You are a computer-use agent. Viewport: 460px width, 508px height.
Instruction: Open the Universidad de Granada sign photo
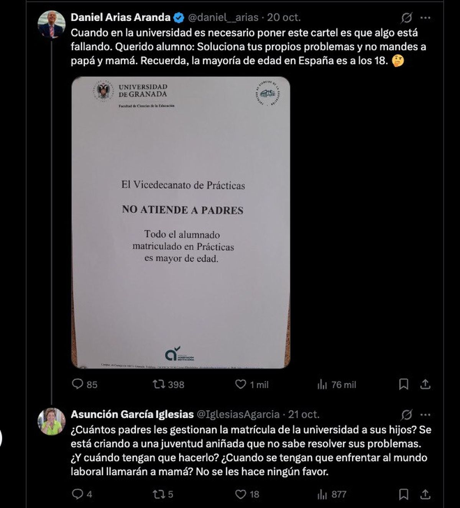click(x=181, y=223)
